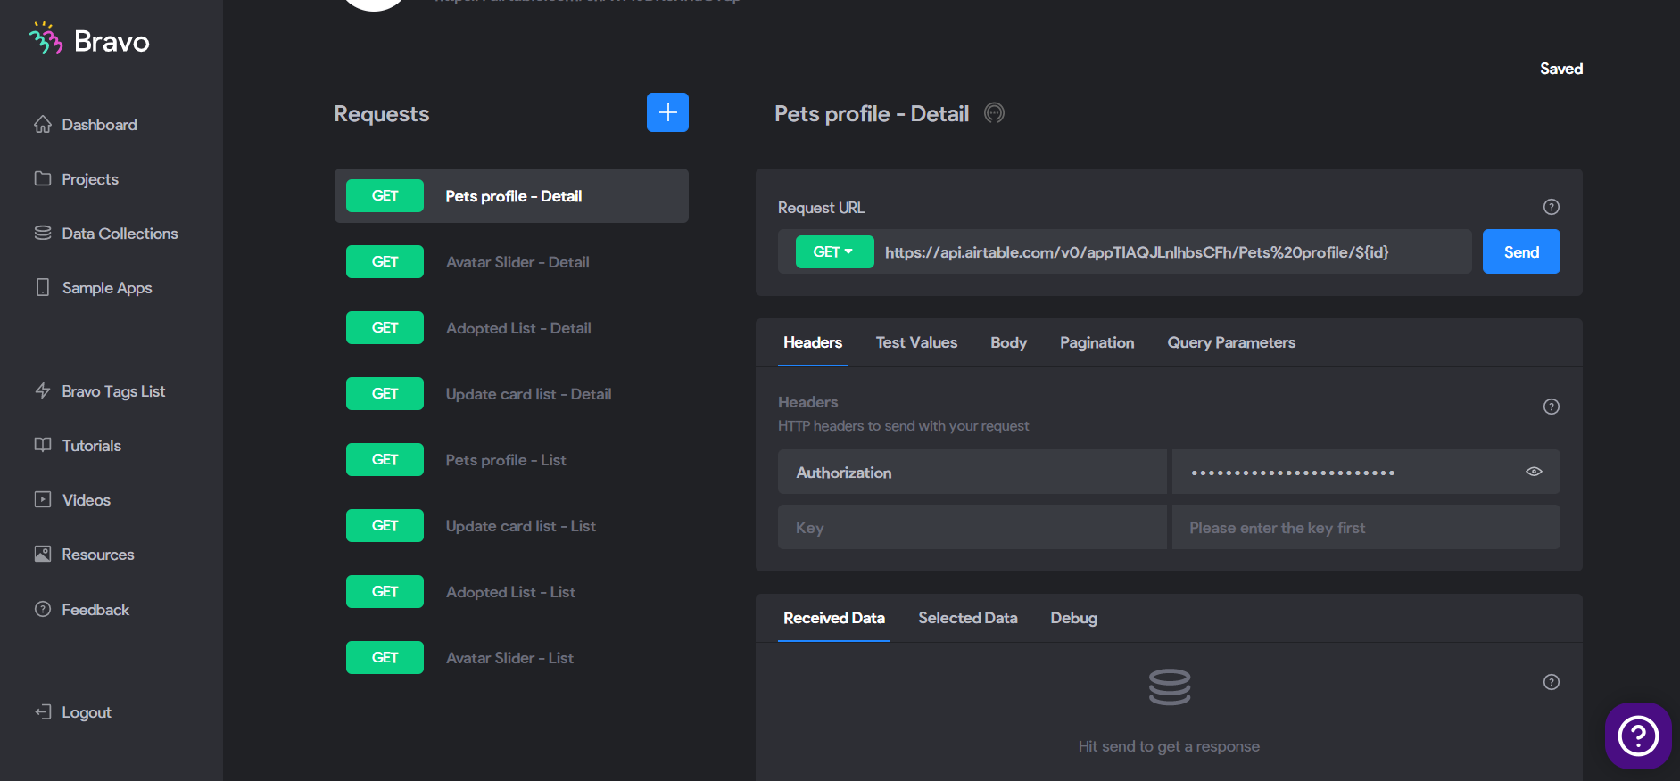Add a new request with plus button
This screenshot has width=1680, height=781.
(667, 112)
